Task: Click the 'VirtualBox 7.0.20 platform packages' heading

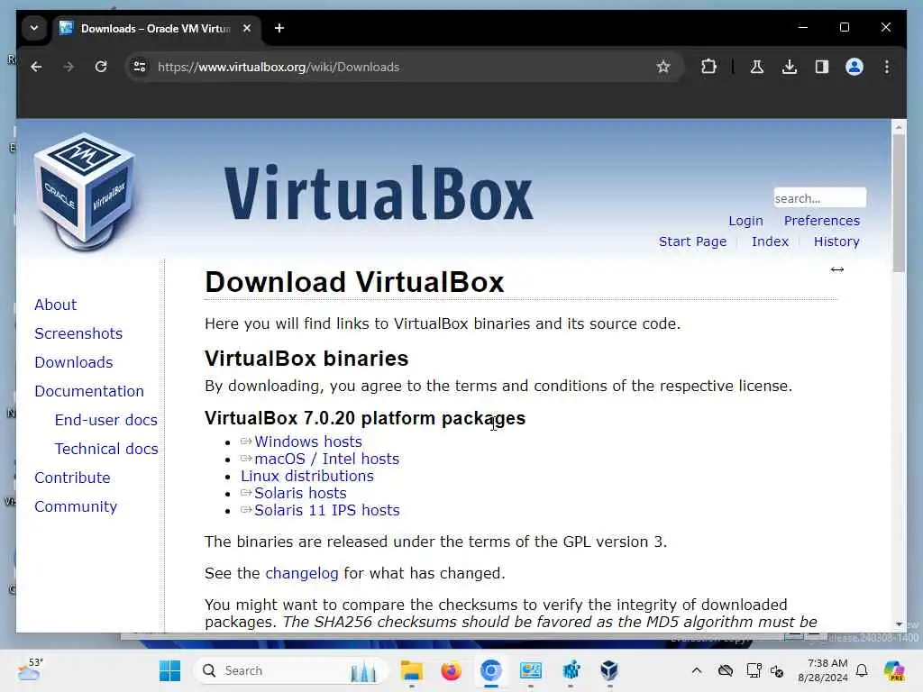Action: 365,418
